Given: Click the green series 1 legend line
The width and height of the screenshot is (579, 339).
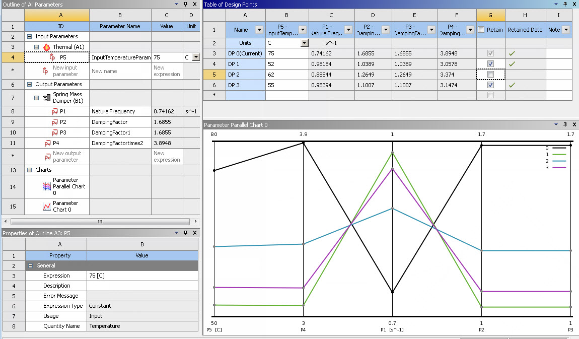Looking at the screenshot, I should point(559,154).
